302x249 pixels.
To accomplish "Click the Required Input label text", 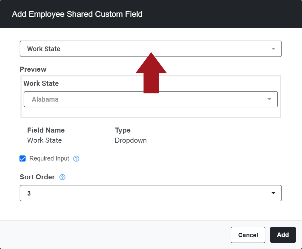I will 49,158.
